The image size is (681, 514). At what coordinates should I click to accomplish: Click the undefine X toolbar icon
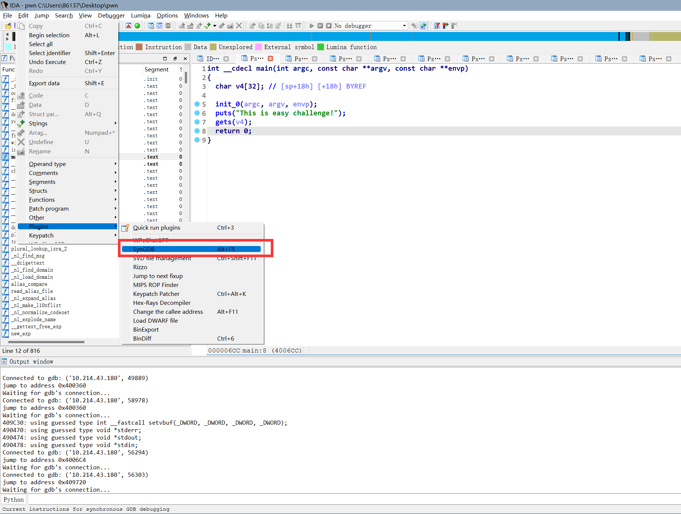pos(239,26)
